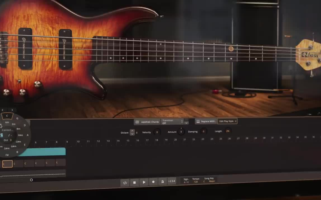This screenshot has height=200, width=321.
Task: Select the A chord on the chord wheel
Action: [x=27, y=135]
